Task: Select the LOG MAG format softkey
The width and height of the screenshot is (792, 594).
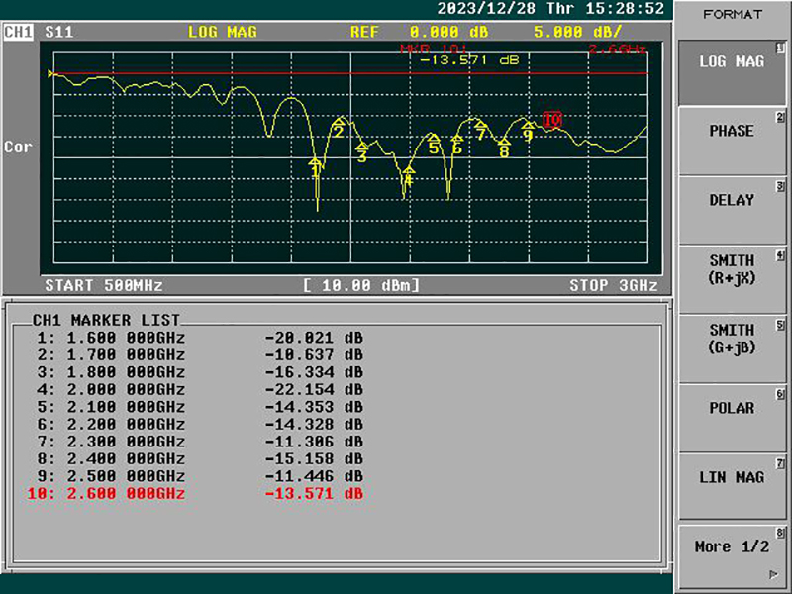Action: [732, 72]
